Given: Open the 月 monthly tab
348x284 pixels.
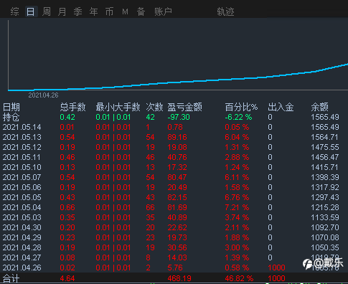Looking at the screenshot, I should pyautogui.click(x=62, y=11).
